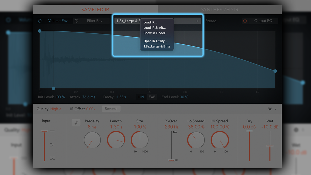Image resolution: width=311 pixels, height=175 pixels.
Task: Click the Init Level envelope node
Action: [40, 31]
